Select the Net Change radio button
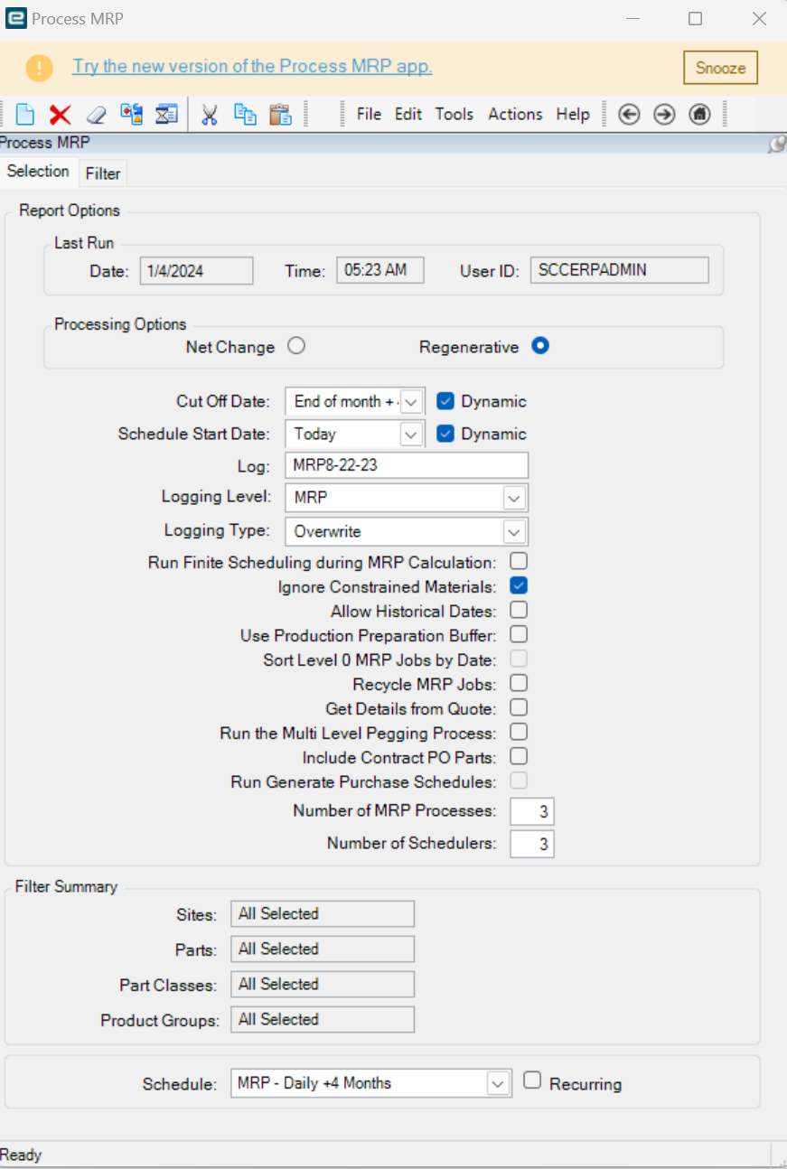This screenshot has height=1169, width=787. coord(295,346)
